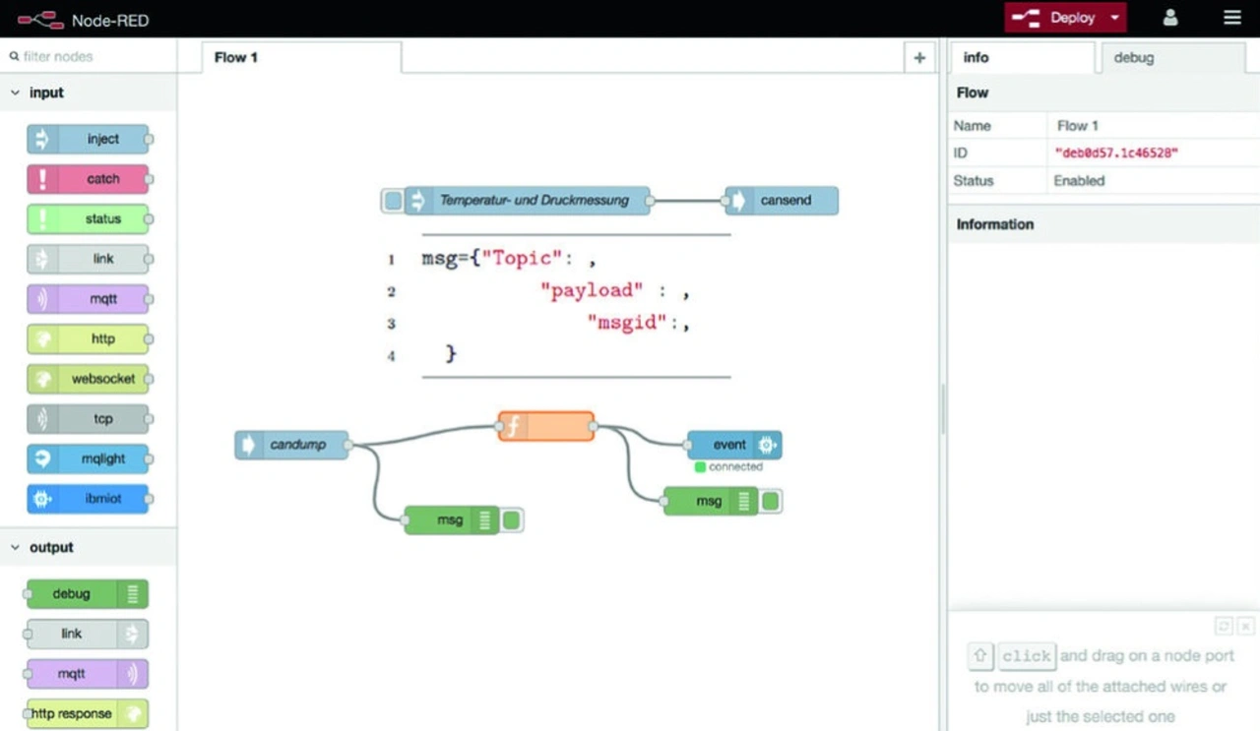Click the user account icon
1260x731 pixels.
pos(1169,18)
